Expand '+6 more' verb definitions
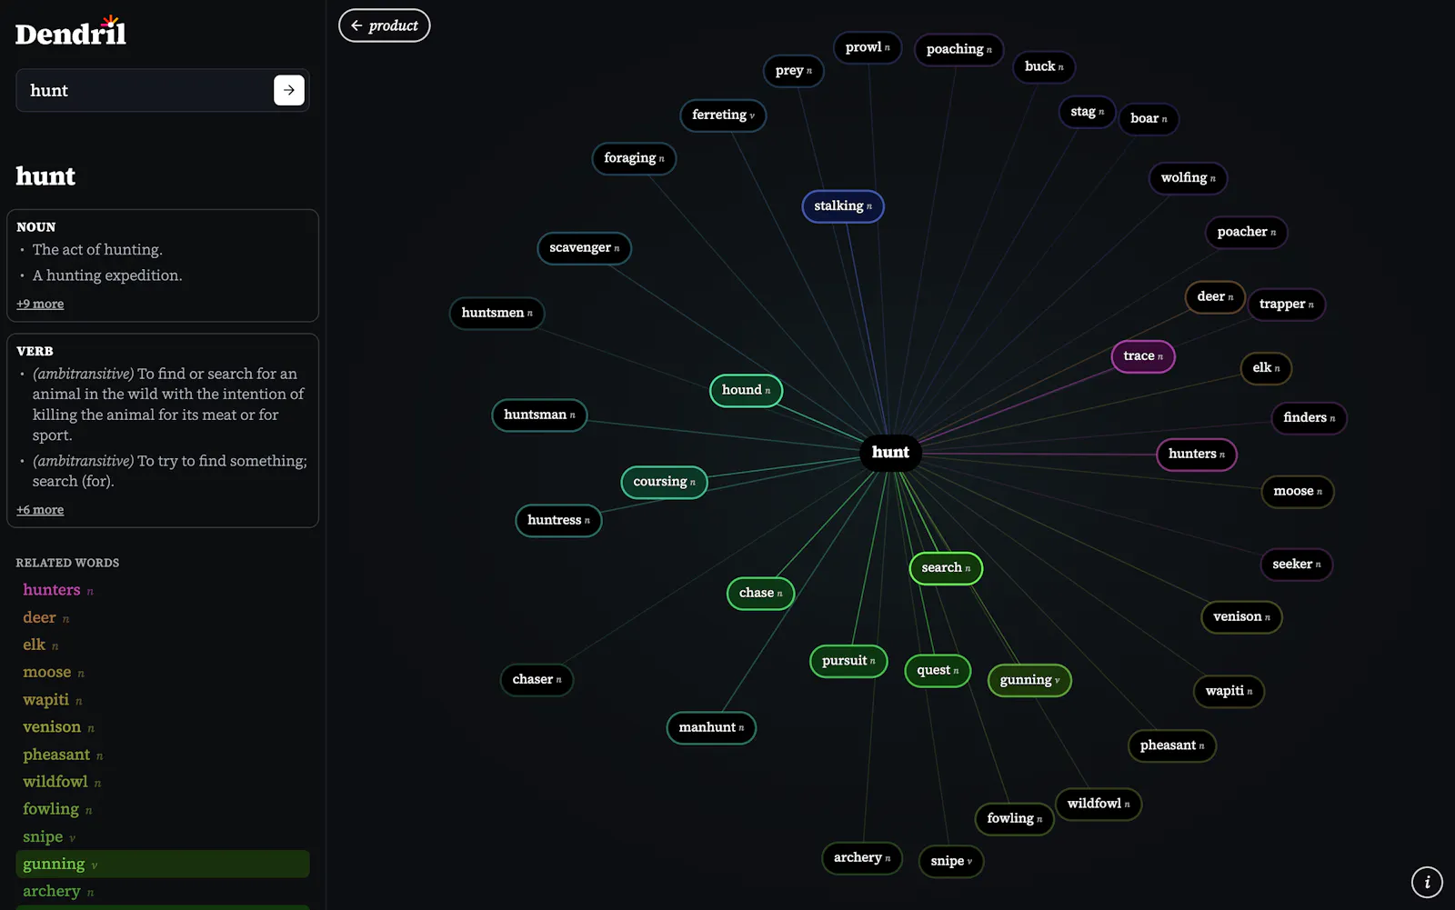The width and height of the screenshot is (1455, 910). click(40, 510)
